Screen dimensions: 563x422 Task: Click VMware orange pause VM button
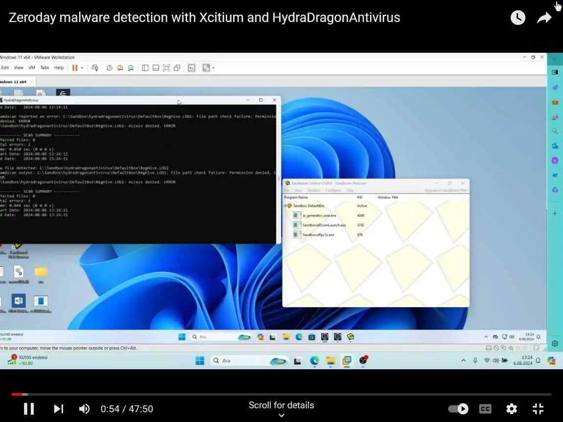[75, 68]
